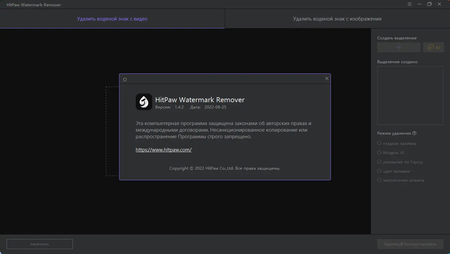This screenshot has height=254, width=450.
Task: Click the date 2022-08-25
Action: click(x=215, y=107)
